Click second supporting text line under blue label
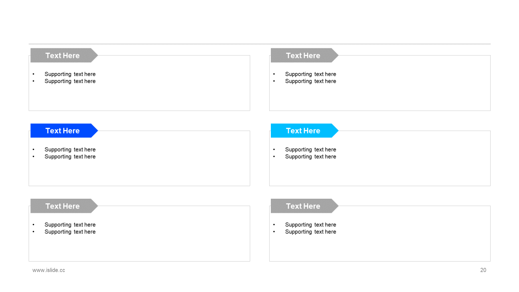 [x=70, y=157]
